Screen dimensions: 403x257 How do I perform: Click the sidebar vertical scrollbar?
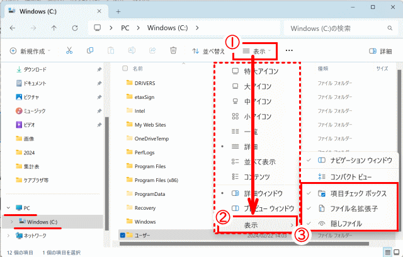pyautogui.click(x=107, y=173)
